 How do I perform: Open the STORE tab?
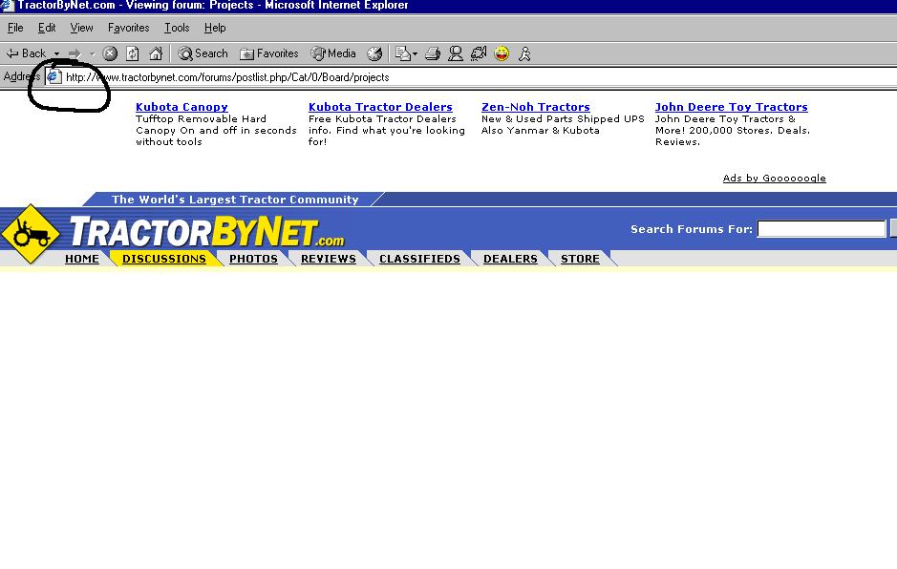(580, 259)
